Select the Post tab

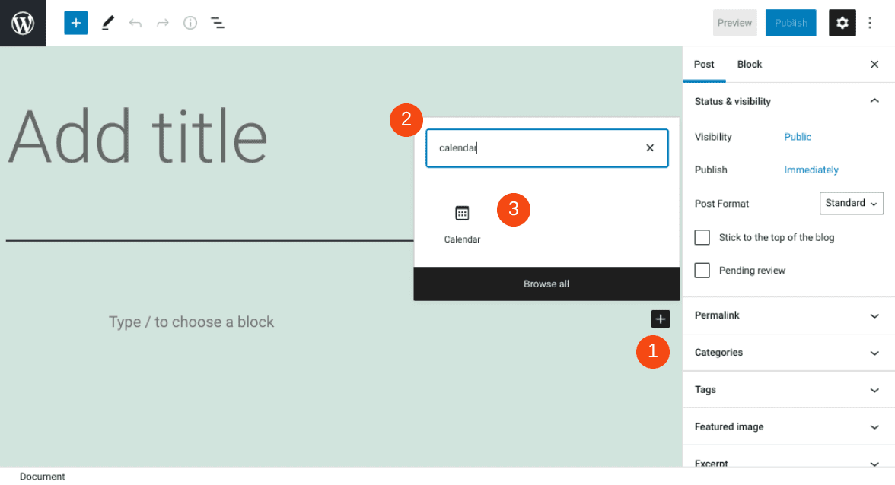pos(704,65)
